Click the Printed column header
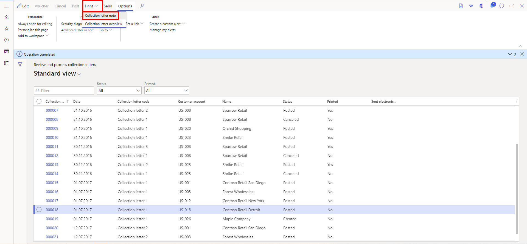The image size is (527, 244). (x=333, y=101)
